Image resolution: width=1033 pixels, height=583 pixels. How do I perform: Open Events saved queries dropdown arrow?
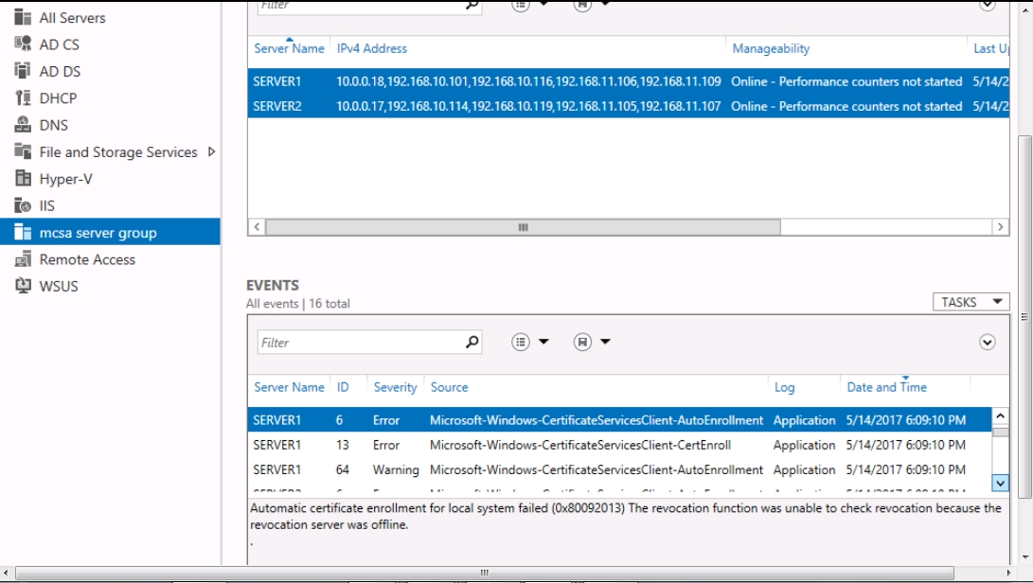click(x=605, y=342)
